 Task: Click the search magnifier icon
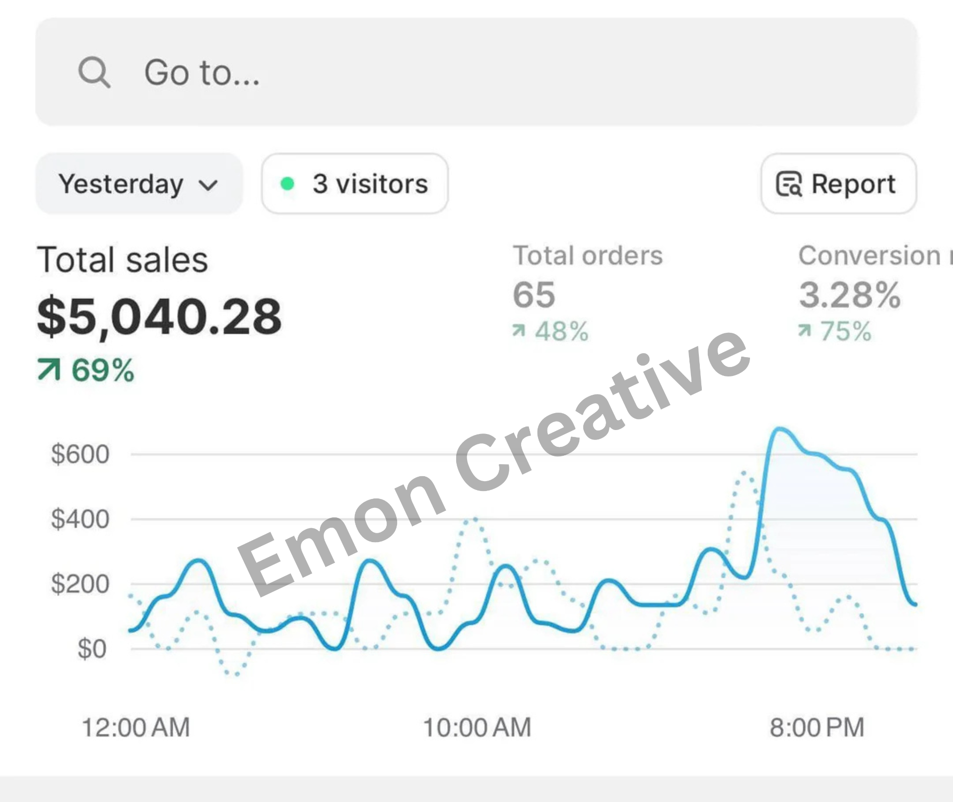click(x=94, y=72)
